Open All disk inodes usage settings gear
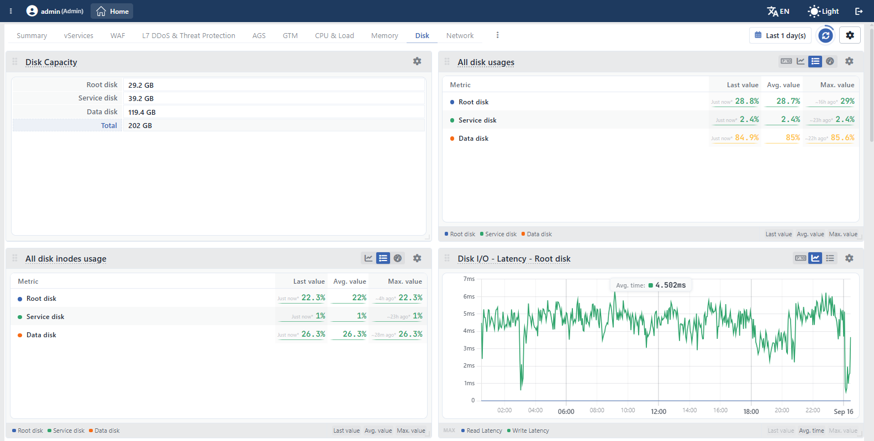This screenshot has width=874, height=441. 417,258
